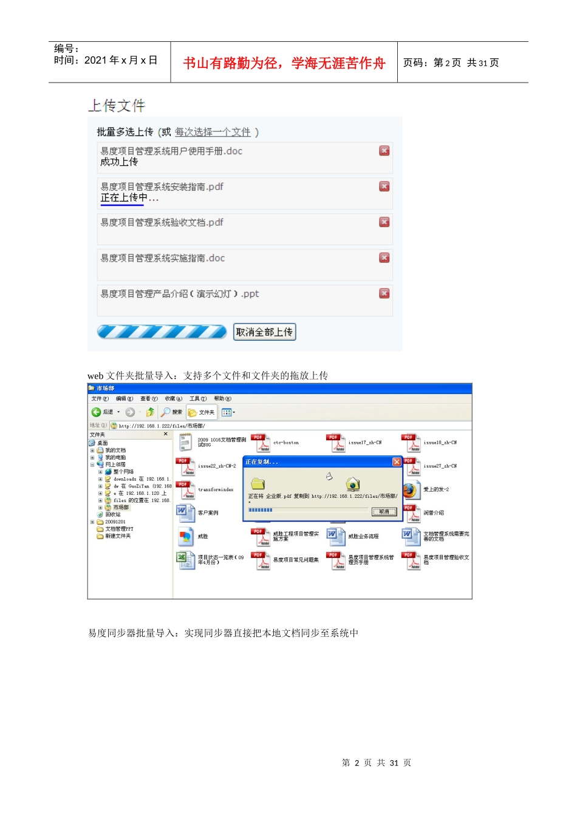This screenshot has height=816, width=577.
Task: Click network folder icon in copy dialog
Action: [x=353, y=484]
